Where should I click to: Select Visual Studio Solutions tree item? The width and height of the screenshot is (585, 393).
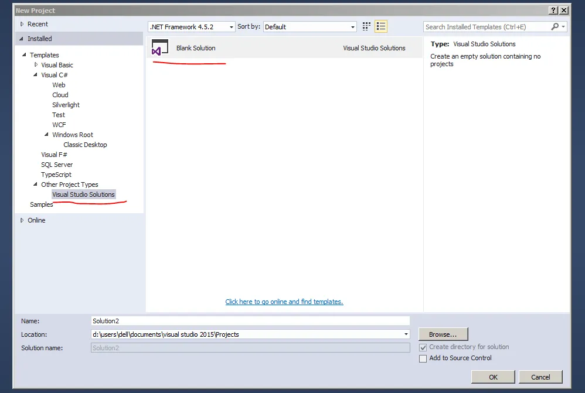point(84,194)
